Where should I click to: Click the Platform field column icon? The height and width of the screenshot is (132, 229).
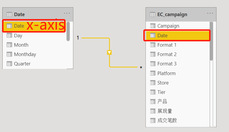pyautogui.click(x=153, y=73)
